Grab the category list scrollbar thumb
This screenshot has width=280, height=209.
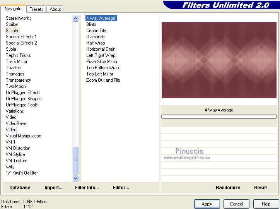pyautogui.click(x=75, y=160)
